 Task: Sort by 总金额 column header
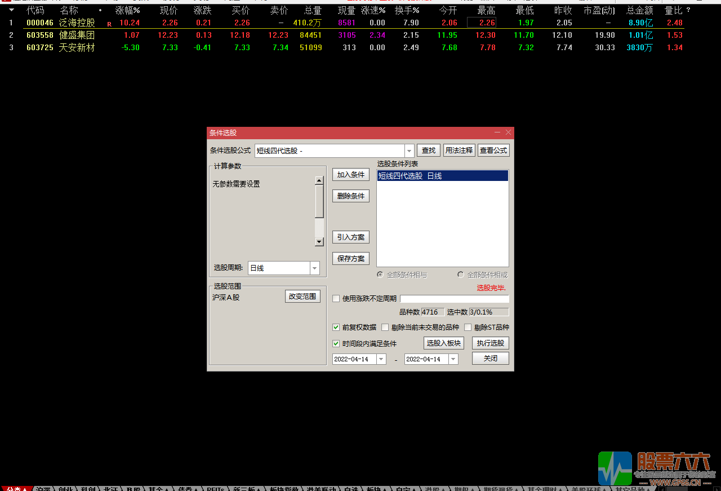[x=640, y=10]
